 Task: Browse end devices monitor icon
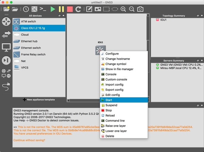pyautogui.click(x=6, y=47)
